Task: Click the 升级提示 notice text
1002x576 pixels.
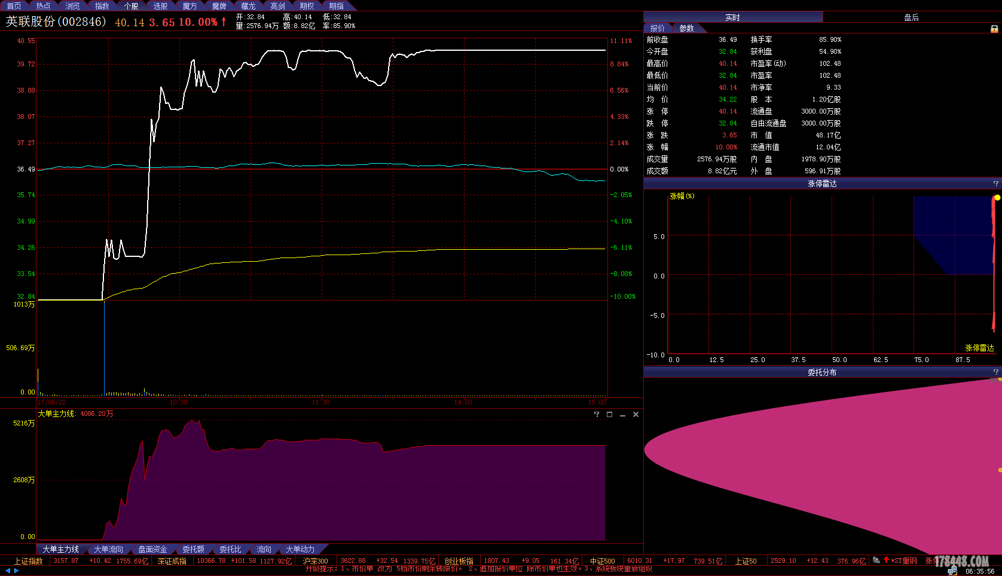Action: 478,569
